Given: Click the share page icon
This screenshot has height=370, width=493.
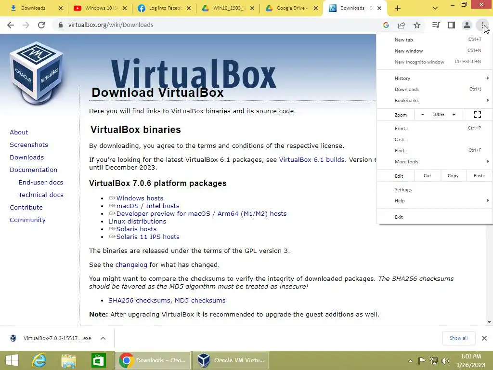Looking at the screenshot, I should coord(402,25).
